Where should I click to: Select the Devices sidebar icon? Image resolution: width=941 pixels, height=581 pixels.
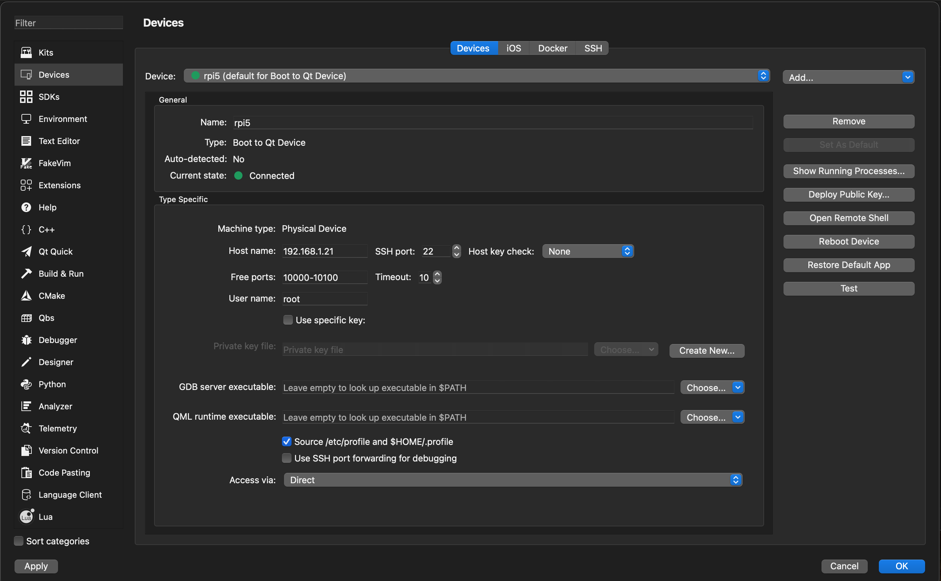point(26,75)
